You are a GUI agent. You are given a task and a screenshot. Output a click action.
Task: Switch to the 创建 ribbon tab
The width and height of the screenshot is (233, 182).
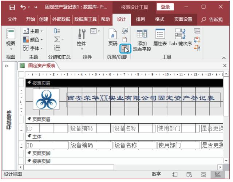click(x=44, y=19)
